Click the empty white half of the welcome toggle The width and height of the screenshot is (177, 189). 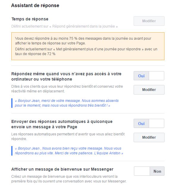(x=142, y=171)
